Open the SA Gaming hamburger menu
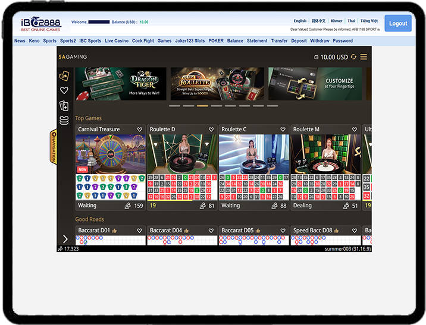Screen dimensions: 426x325 [364, 57]
